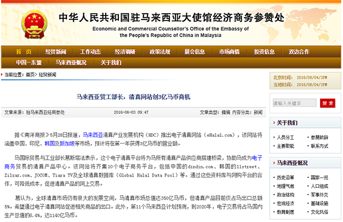
Task: Open 参赞致辞 sidebar link
Action: (x=320, y=137)
